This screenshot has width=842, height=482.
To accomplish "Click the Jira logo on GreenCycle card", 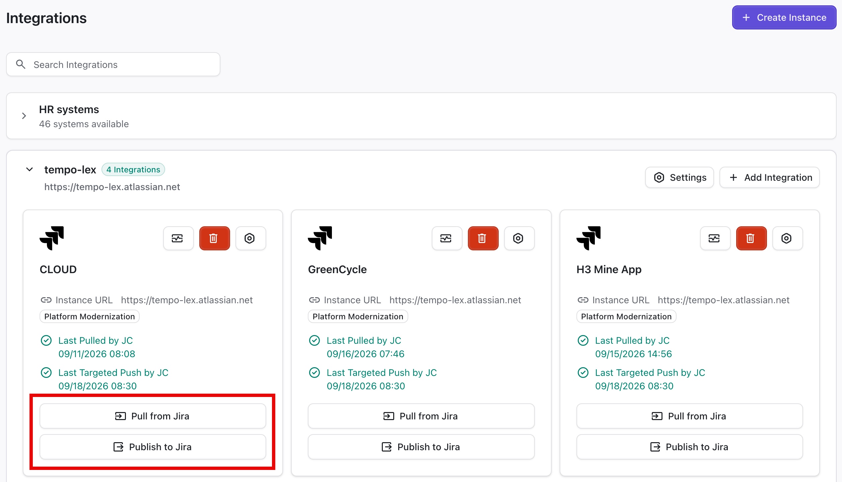I will pos(320,238).
